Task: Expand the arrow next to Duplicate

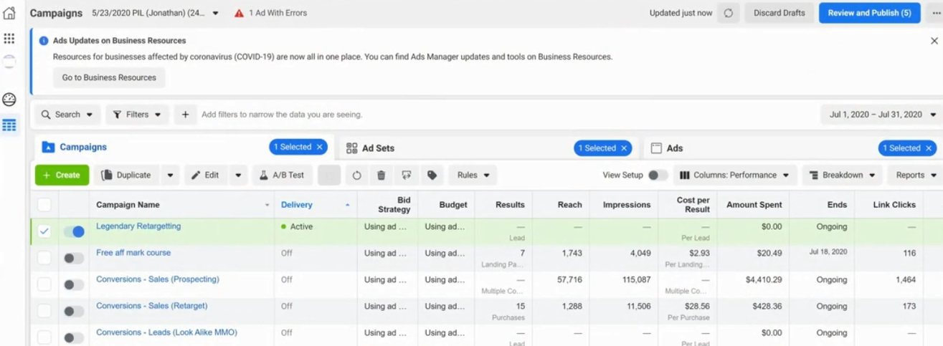Action: click(170, 175)
